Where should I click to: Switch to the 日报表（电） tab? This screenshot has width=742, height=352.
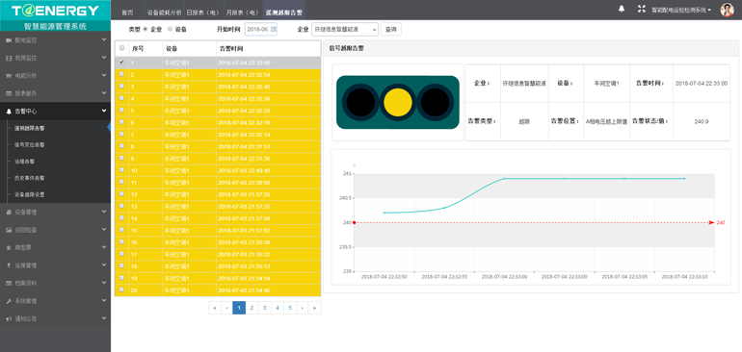pyautogui.click(x=203, y=13)
